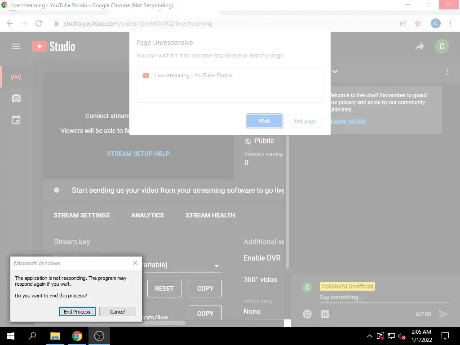Select the Stream (live) sidebar icon
The image size is (460, 345).
tap(16, 77)
